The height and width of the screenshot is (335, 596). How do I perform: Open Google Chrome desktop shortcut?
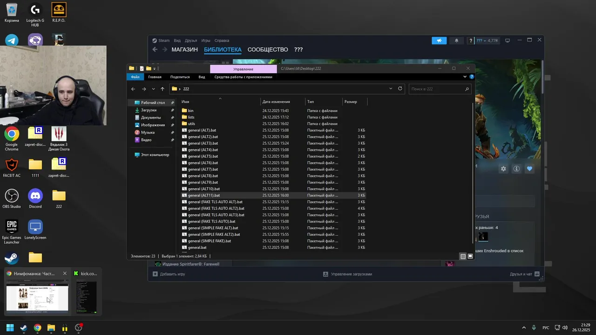tap(12, 139)
